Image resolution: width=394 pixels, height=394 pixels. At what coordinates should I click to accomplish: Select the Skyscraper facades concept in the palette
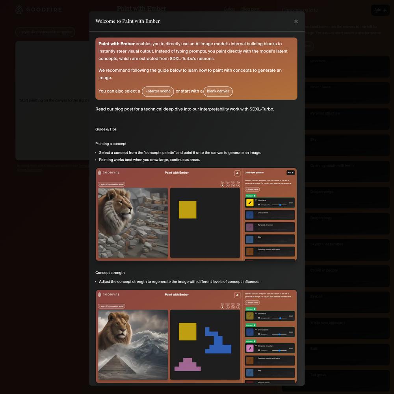(347, 249)
